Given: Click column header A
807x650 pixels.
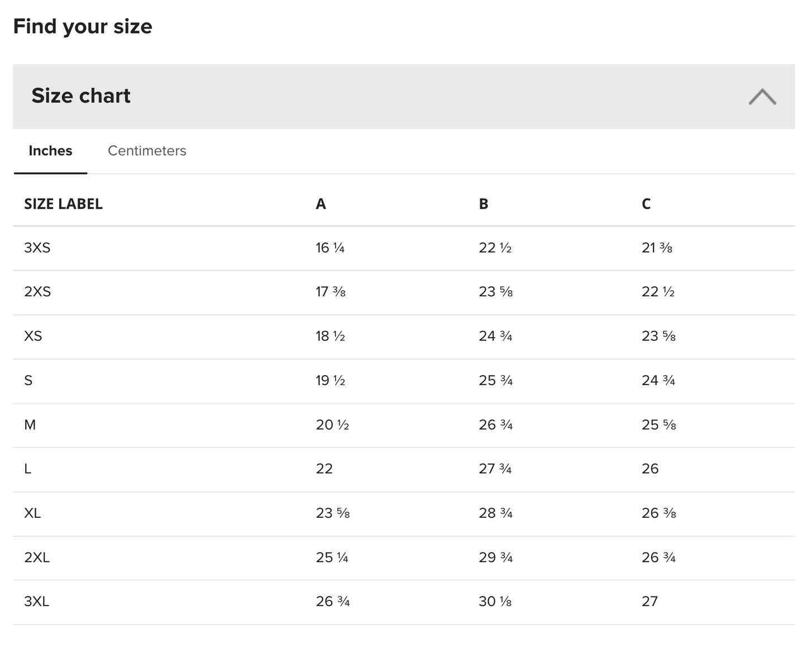Looking at the screenshot, I should coord(321,204).
